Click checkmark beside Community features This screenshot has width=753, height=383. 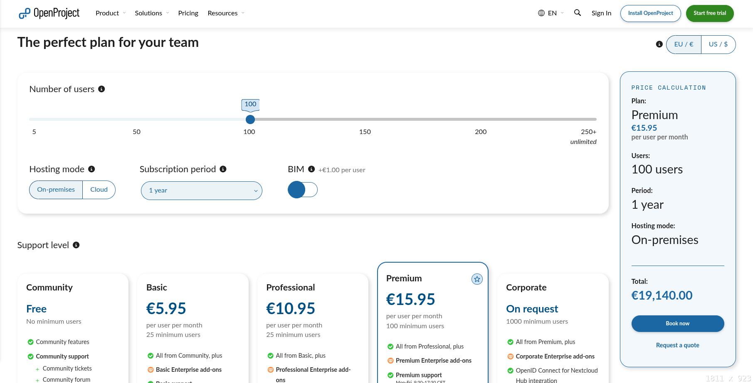pos(30,342)
